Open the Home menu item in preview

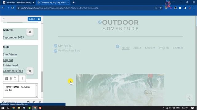(x=126, y=48)
